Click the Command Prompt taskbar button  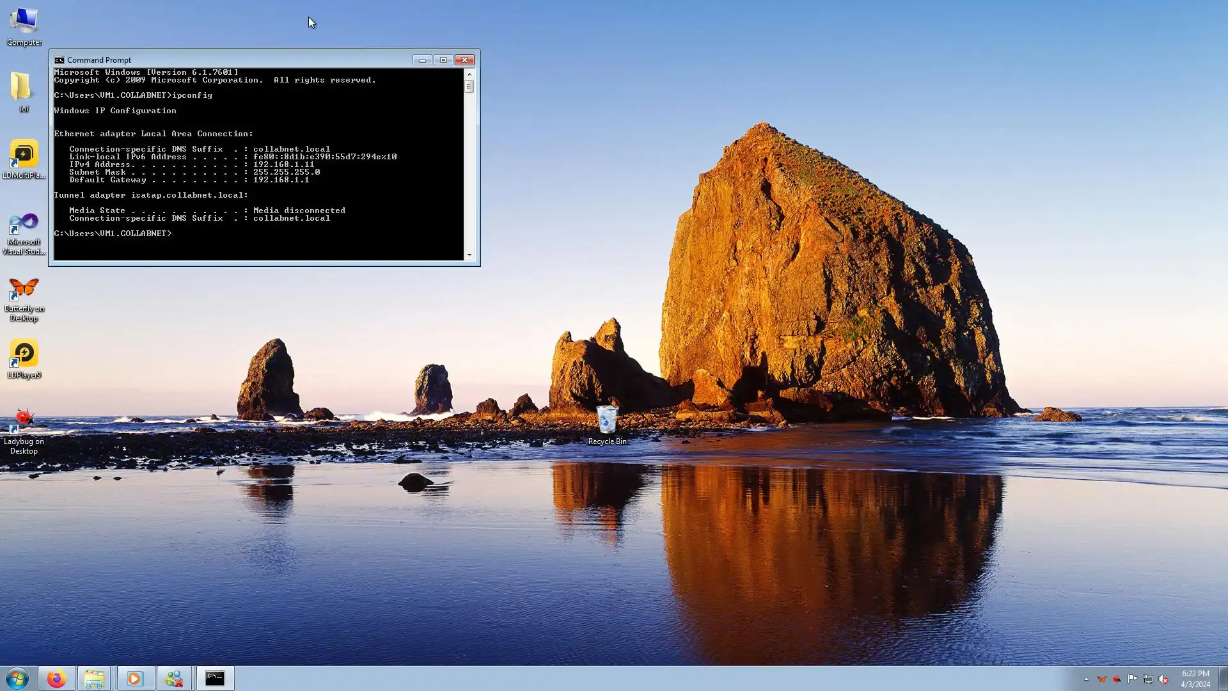tap(215, 678)
